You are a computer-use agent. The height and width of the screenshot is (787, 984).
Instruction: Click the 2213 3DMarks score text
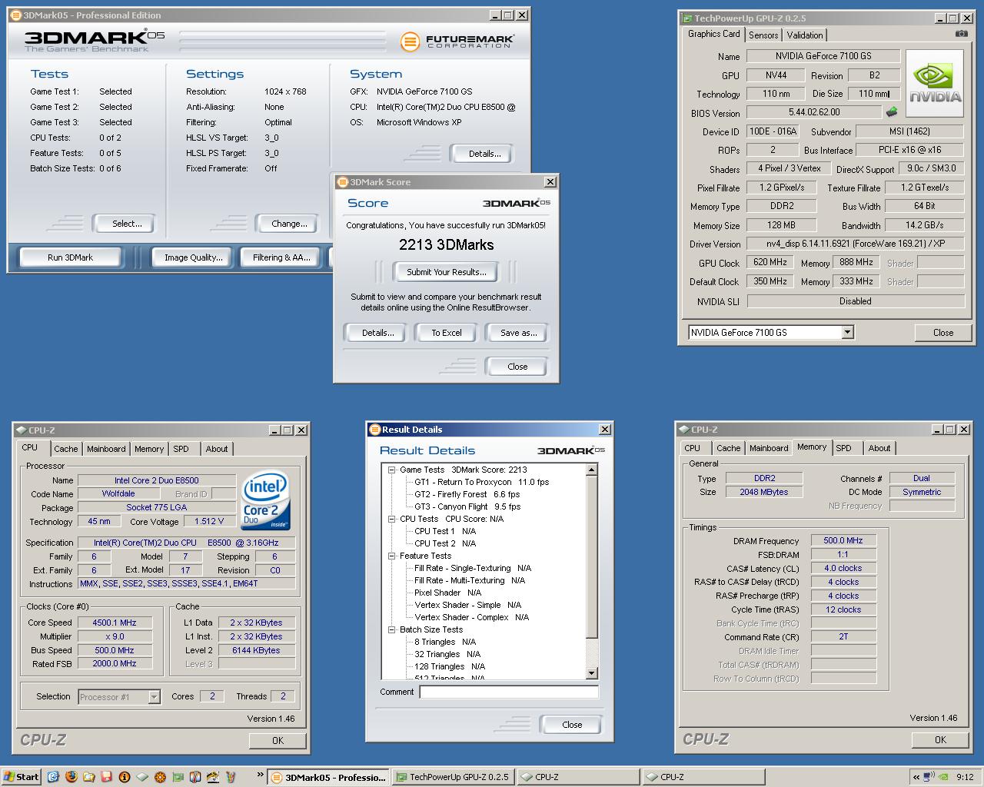[x=447, y=244]
